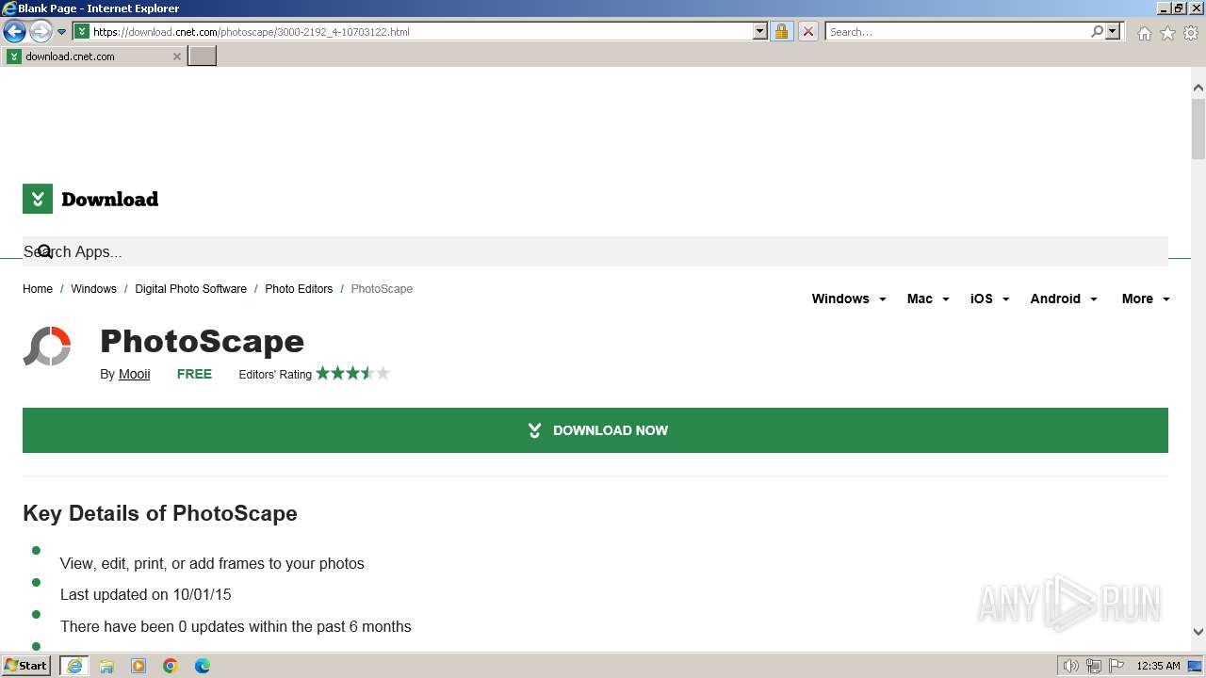Click the volume speaker tray icon
This screenshot has height=678, width=1206.
[x=1071, y=666]
